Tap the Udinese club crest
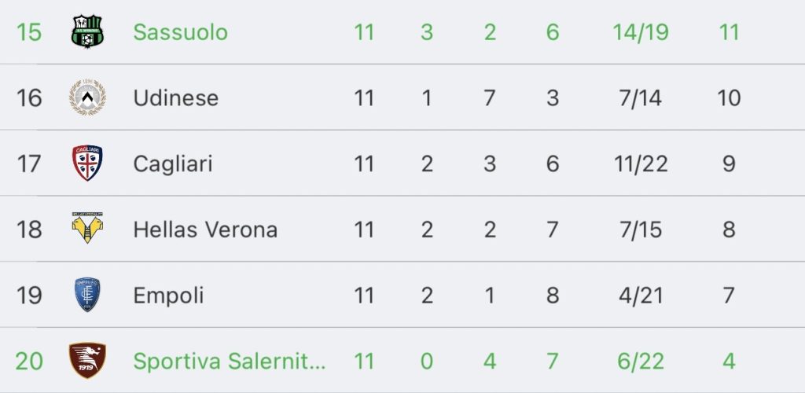Image resolution: width=805 pixels, height=393 pixels. pos(87,97)
